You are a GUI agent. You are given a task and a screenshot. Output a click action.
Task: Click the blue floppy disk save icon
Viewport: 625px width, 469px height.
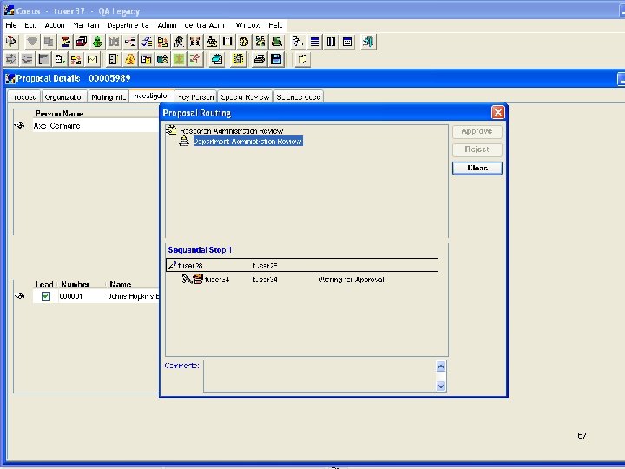pos(276,59)
